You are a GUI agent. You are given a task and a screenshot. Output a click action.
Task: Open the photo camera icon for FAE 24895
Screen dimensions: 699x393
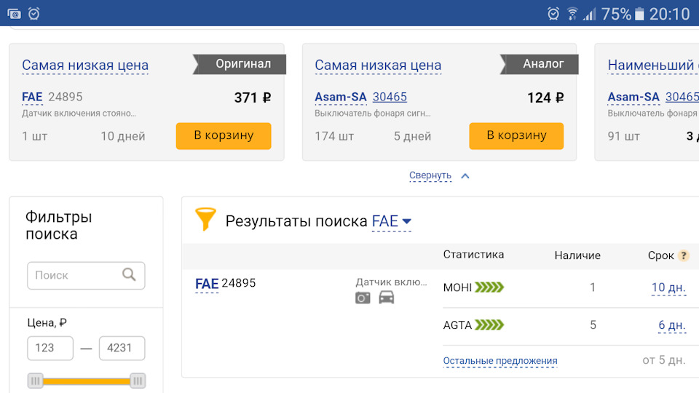tap(363, 298)
